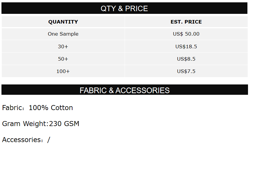Screen dimensions: 253x191
Task: Select the EST. PRICE column header
Action: [186, 22]
